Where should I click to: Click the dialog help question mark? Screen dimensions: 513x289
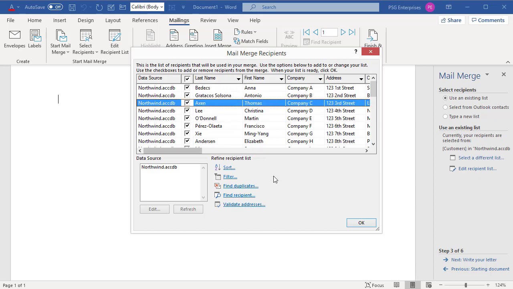coord(355,52)
